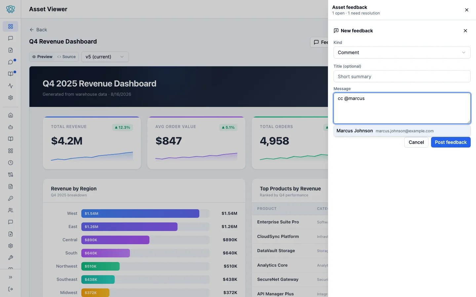The width and height of the screenshot is (476, 297).
Task: Click the West revenue bar
Action: 140,214
